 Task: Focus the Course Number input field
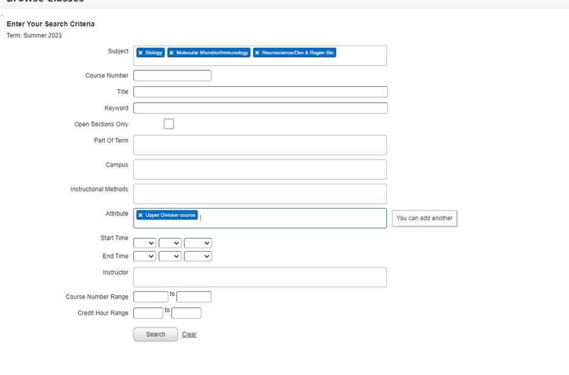pos(172,76)
